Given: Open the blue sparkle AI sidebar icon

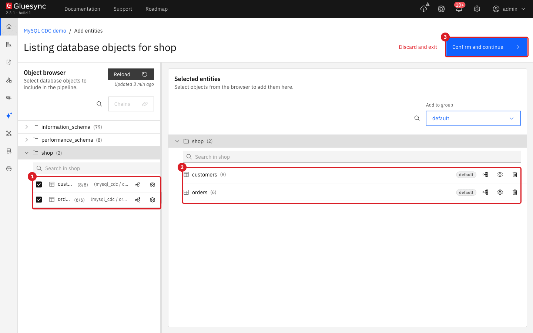Looking at the screenshot, I should point(9,115).
